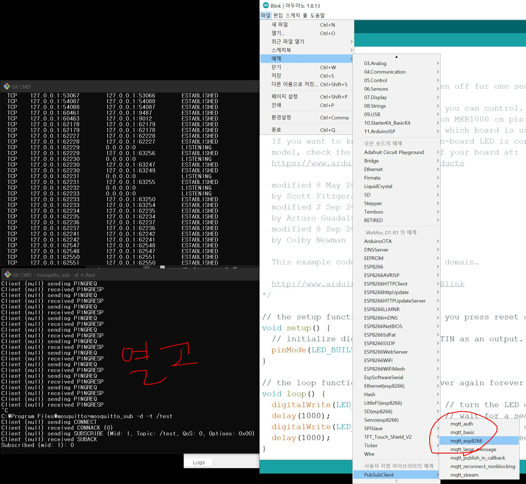Screen dimensions: 526x484
Task: Open the 스케치 menu
Action: 293,15
